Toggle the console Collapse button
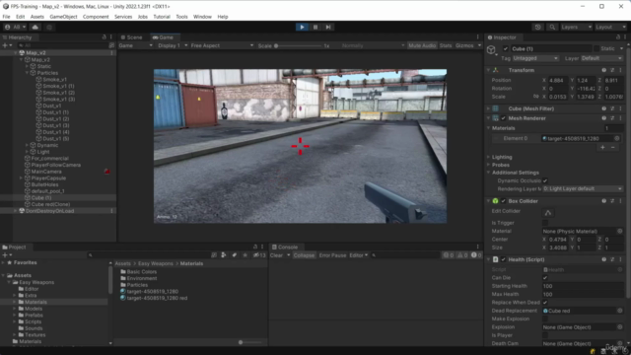Viewport: 631px width, 355px height. [x=304, y=255]
